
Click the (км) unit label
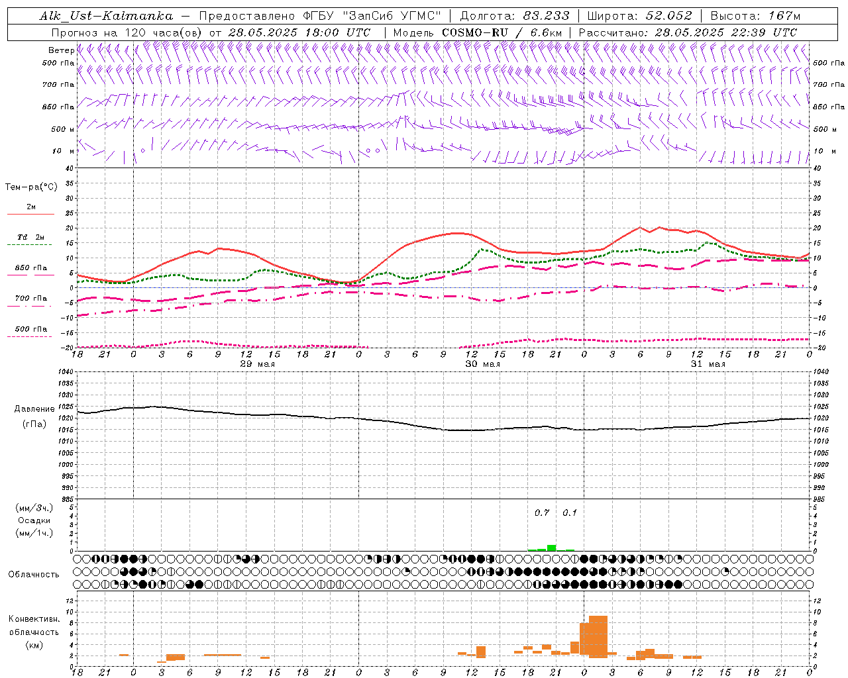(x=34, y=645)
